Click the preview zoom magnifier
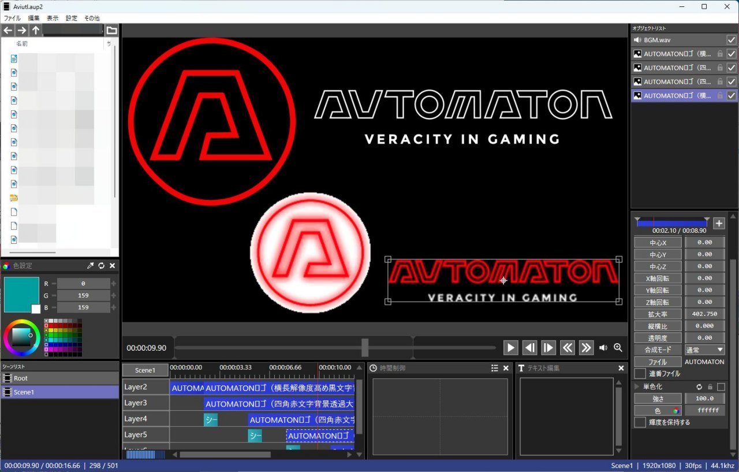739x472 pixels. 618,347
